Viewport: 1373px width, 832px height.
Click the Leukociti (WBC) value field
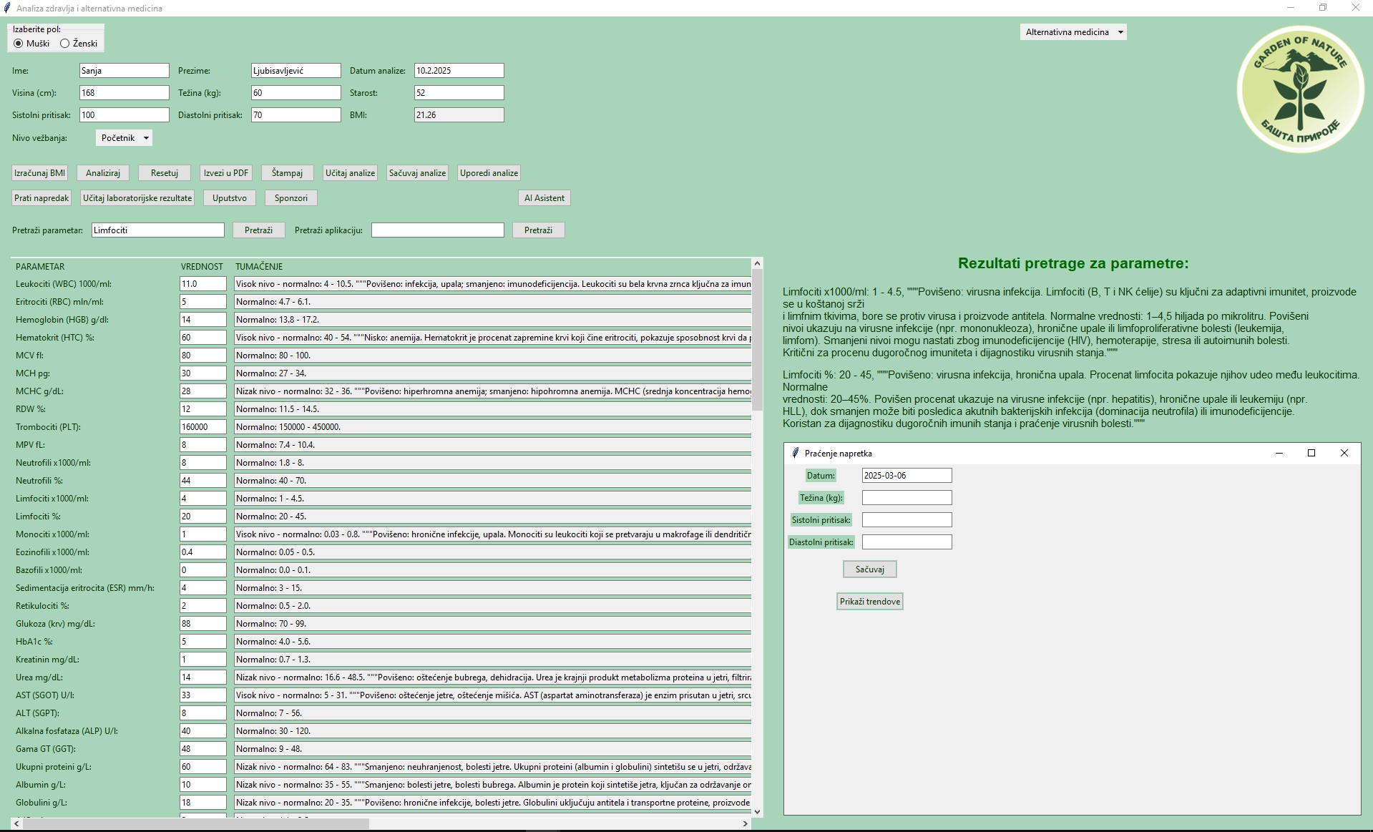pyautogui.click(x=203, y=284)
